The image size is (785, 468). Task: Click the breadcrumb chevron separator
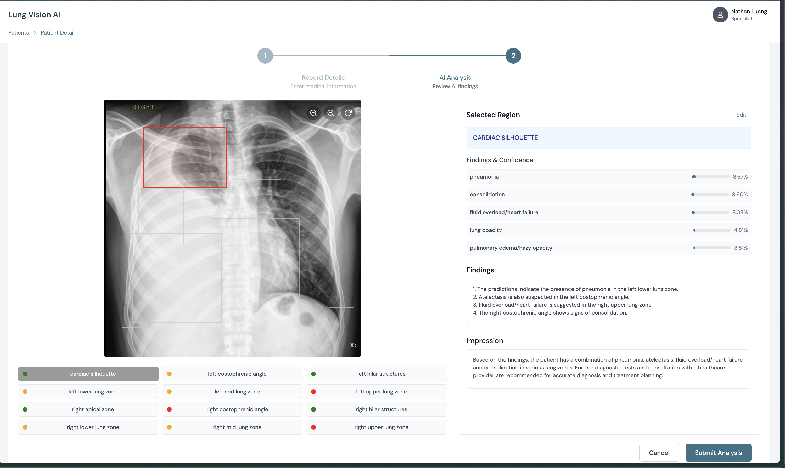coord(35,33)
